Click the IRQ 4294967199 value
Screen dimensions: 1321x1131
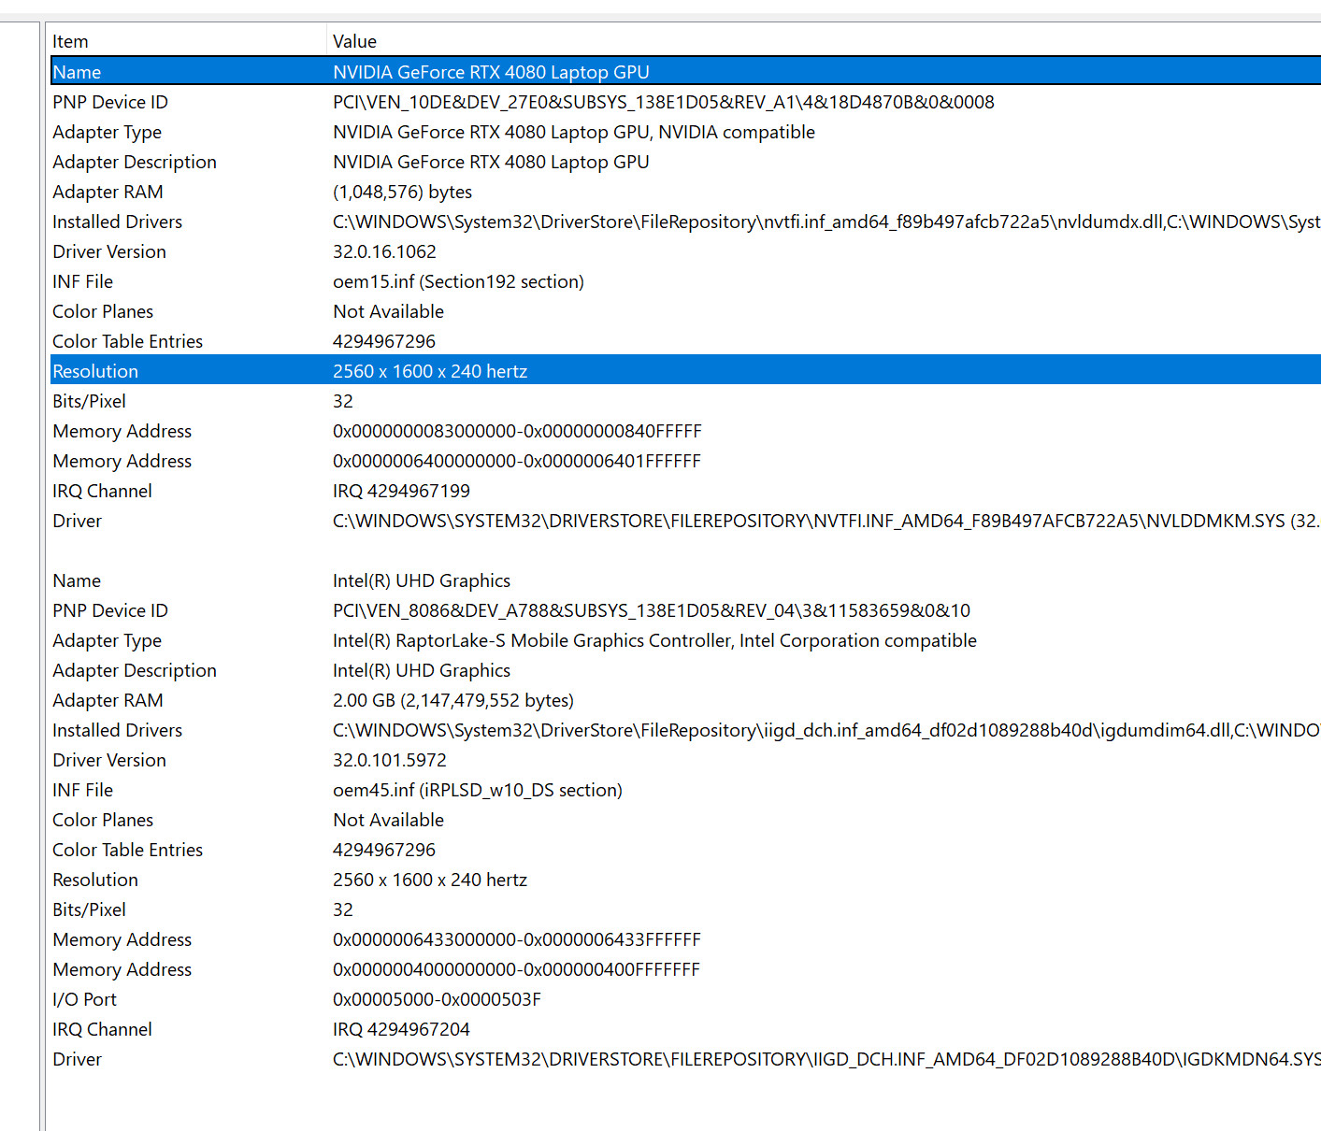point(401,491)
